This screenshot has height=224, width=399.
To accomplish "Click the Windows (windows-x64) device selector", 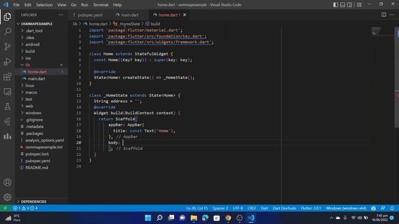I will pos(346,208).
